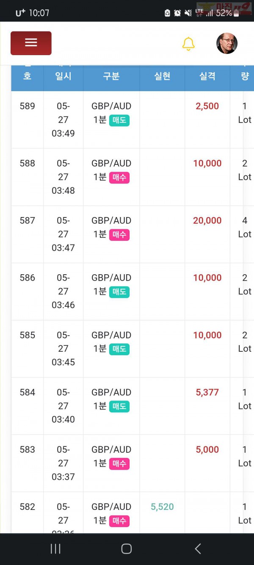Tap the battery indicator in status bar

(x=236, y=13)
